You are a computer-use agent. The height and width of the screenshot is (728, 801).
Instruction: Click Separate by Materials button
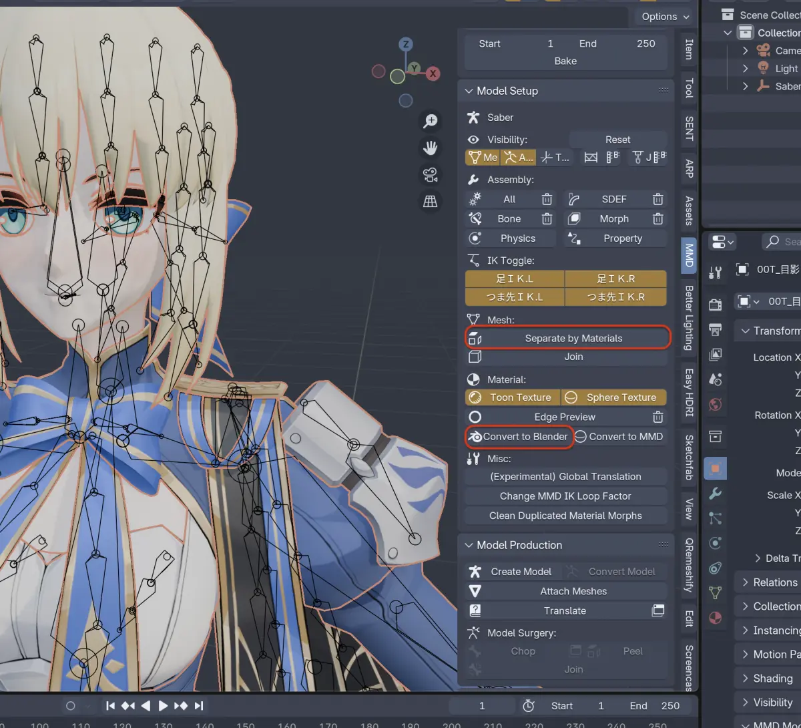coord(566,338)
